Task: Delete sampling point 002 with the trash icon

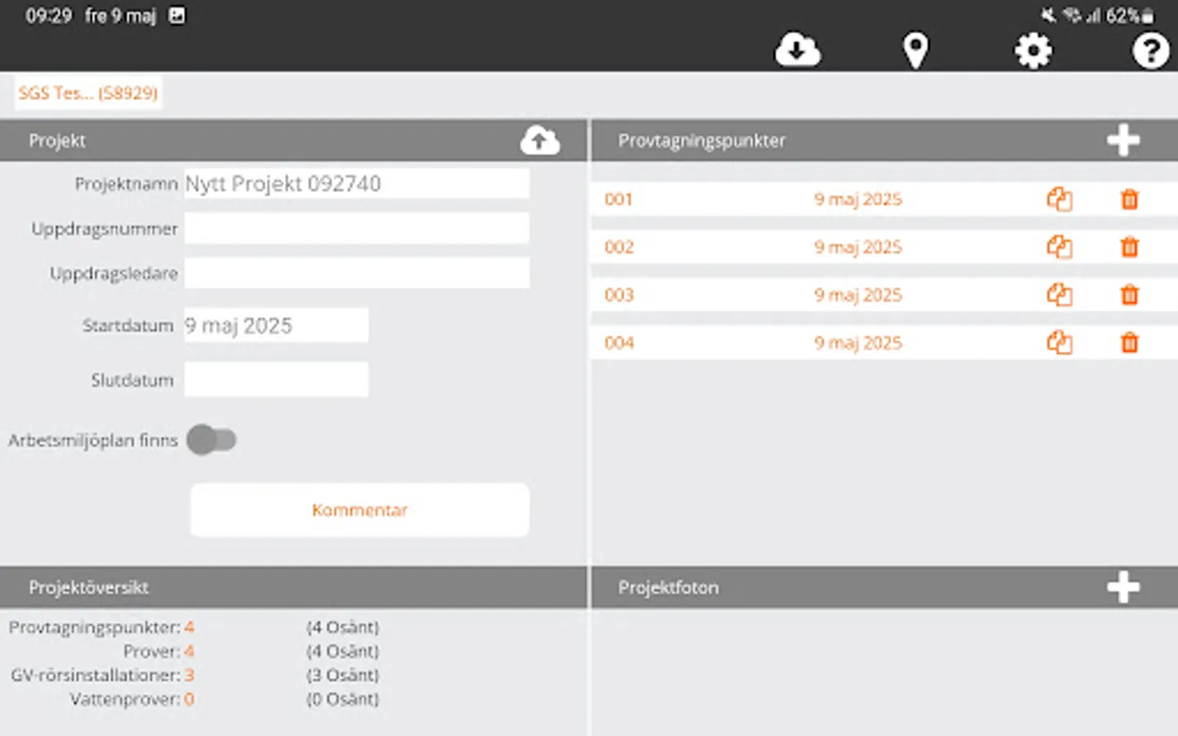Action: tap(1130, 246)
